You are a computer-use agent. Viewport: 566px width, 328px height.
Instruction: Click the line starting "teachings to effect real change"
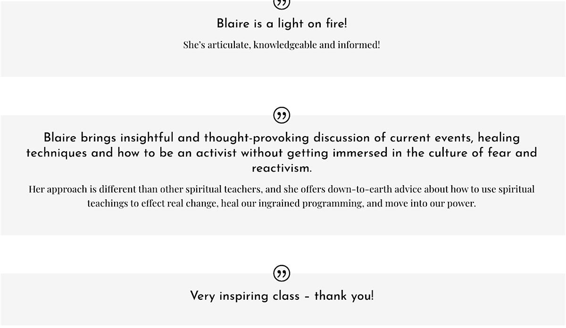(x=282, y=204)
